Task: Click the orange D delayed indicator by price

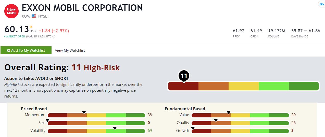Action: point(31,27)
